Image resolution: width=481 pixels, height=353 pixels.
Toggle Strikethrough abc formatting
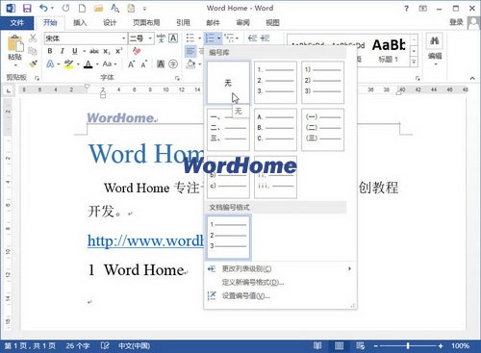94,51
